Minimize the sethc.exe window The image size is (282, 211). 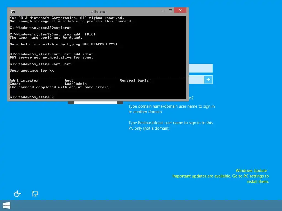[163, 11]
